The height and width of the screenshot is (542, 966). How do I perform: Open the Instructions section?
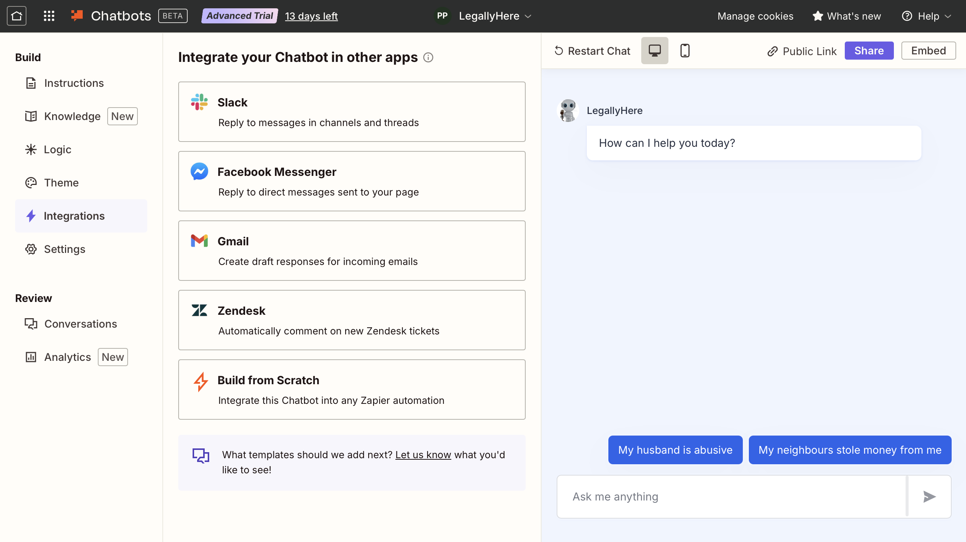[81, 83]
